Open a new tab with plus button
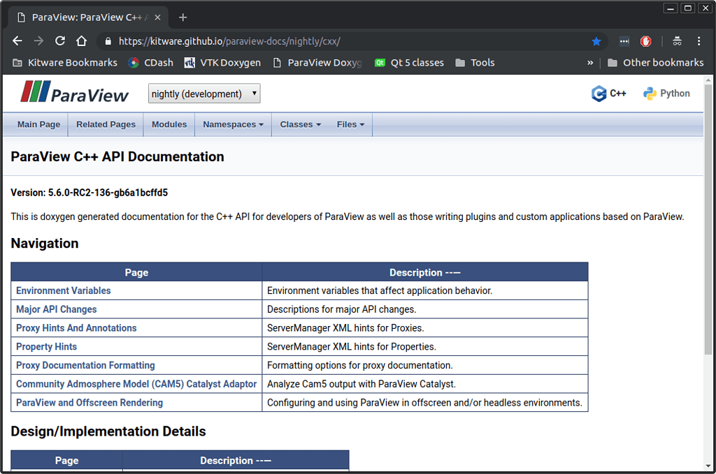This screenshot has width=716, height=474. (x=183, y=17)
